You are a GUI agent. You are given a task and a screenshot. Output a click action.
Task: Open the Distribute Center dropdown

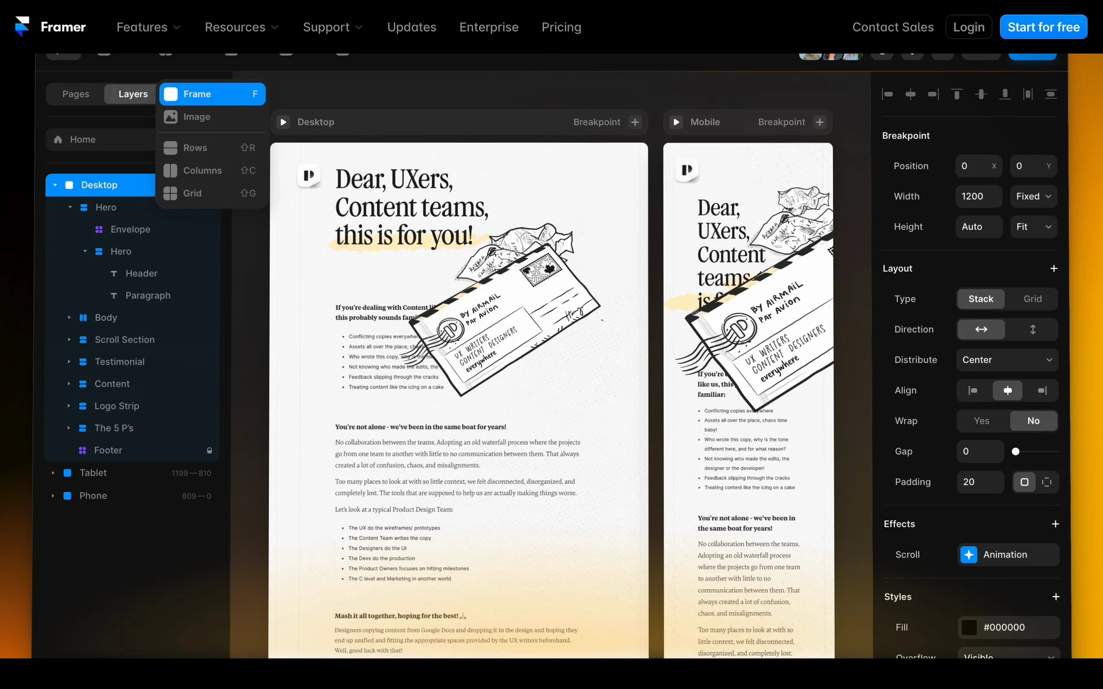tap(1007, 360)
